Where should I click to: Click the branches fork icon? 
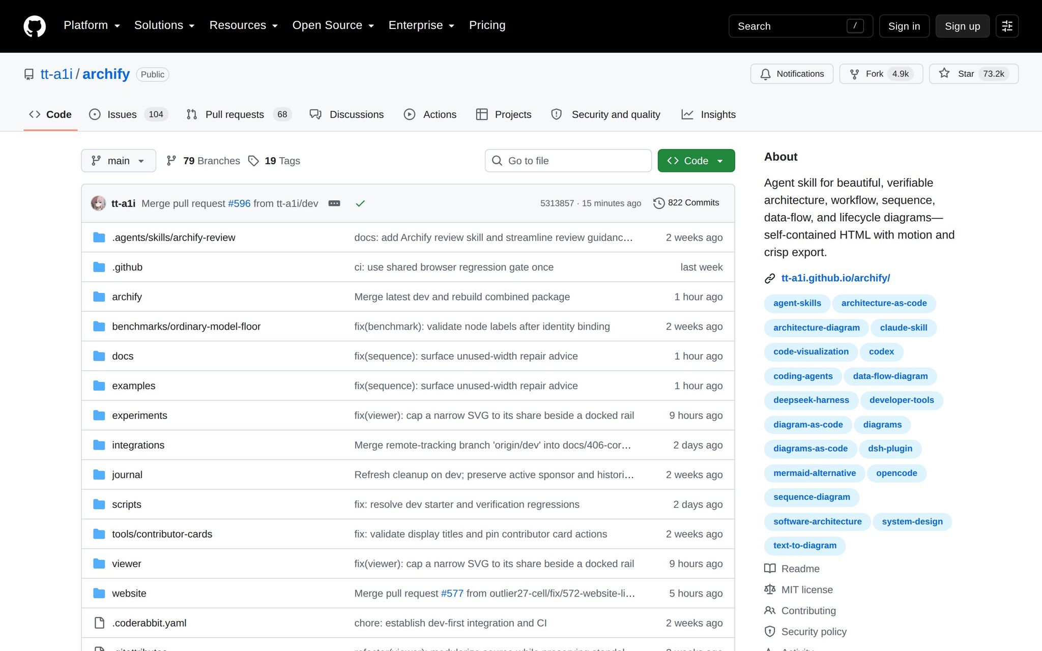171,161
